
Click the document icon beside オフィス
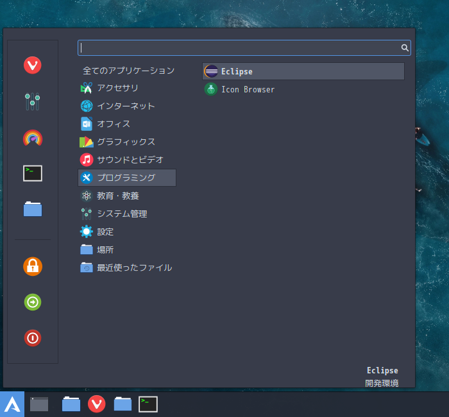coord(86,124)
